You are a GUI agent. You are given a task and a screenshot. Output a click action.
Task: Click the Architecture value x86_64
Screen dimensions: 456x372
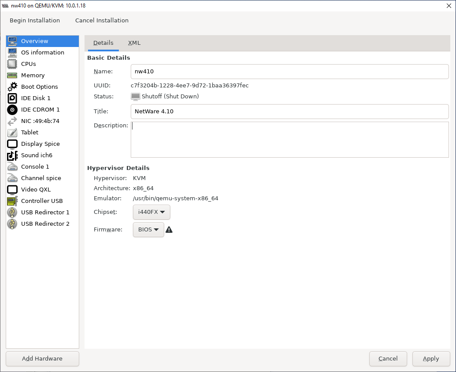[143, 188]
